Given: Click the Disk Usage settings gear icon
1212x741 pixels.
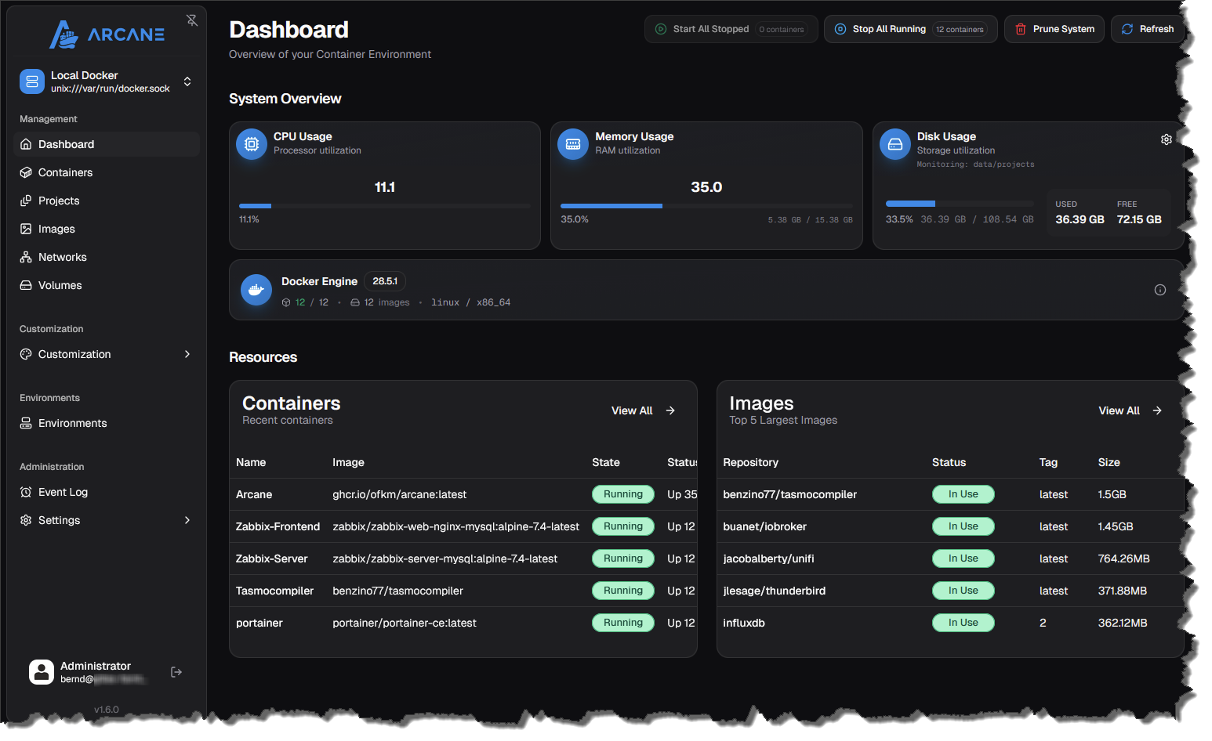Looking at the screenshot, I should pyautogui.click(x=1166, y=139).
